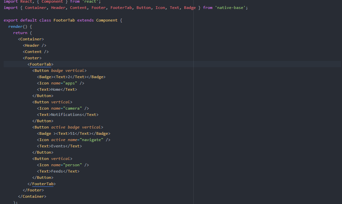Click the underlined FooterTab opening tag
The height and width of the screenshot is (204, 342).
(x=41, y=64)
